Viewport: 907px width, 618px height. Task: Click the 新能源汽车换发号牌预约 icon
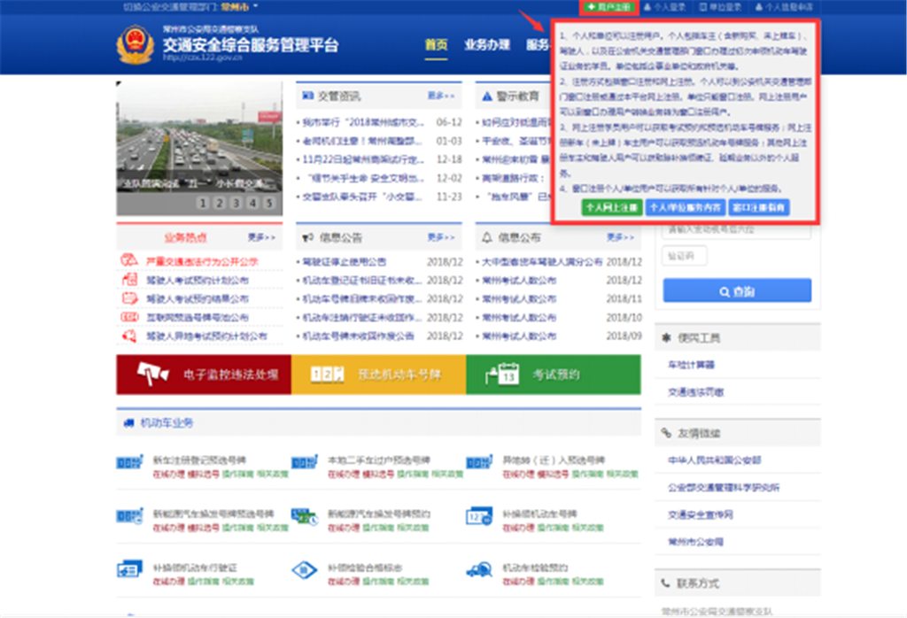click(x=304, y=516)
